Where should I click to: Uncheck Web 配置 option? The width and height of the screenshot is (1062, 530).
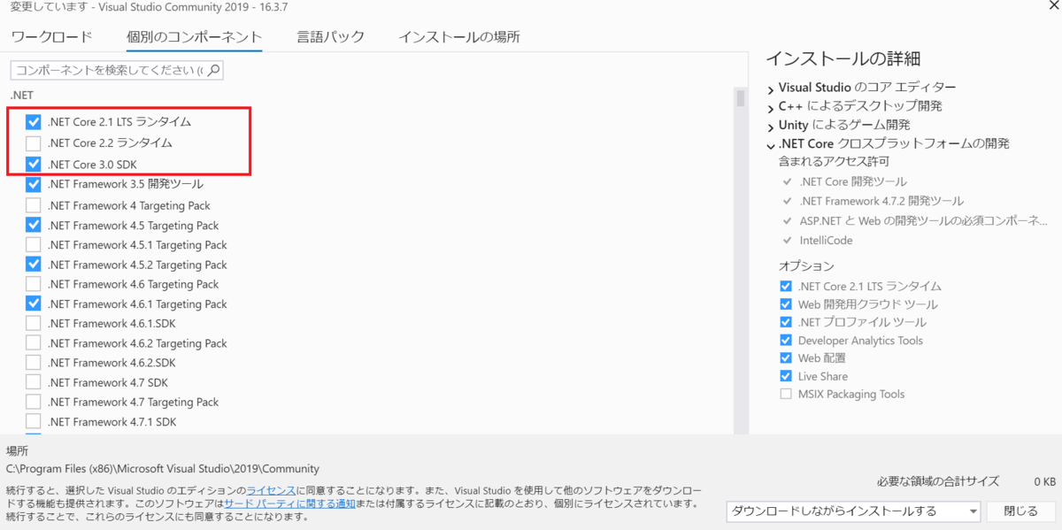[x=786, y=358]
